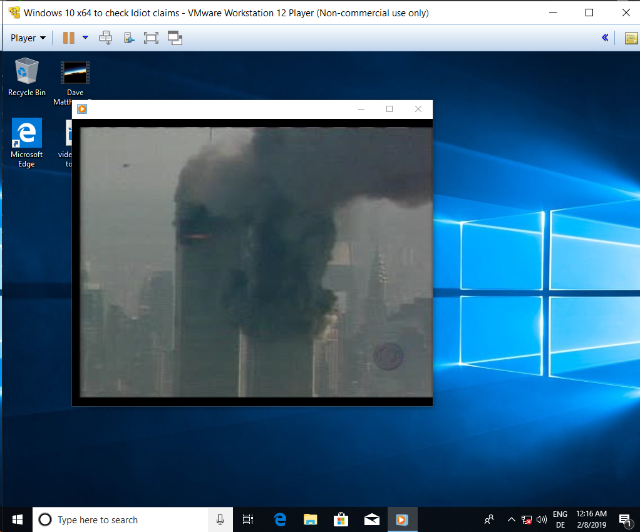Maximize the VMware Player window
The height and width of the screenshot is (532, 640).
(589, 13)
